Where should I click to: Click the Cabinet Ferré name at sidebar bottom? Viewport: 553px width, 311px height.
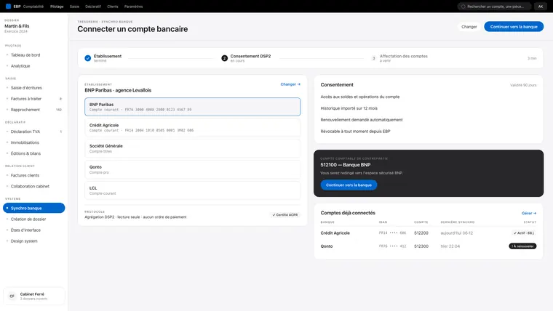click(32, 294)
